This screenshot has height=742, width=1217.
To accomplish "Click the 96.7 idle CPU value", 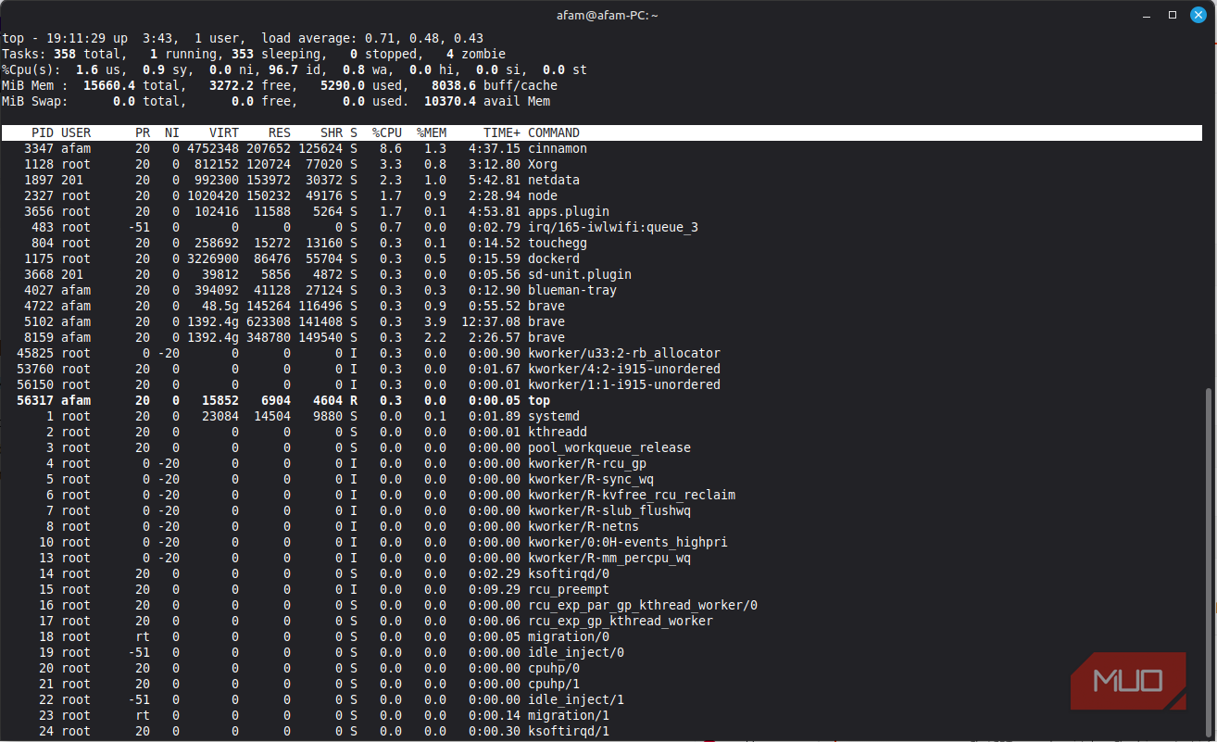I will tap(283, 69).
